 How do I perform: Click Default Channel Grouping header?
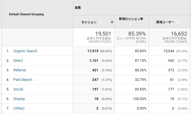[26, 14]
